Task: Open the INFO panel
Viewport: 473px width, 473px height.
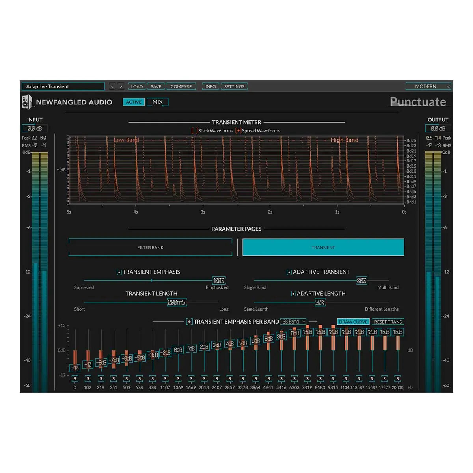Action: point(210,86)
